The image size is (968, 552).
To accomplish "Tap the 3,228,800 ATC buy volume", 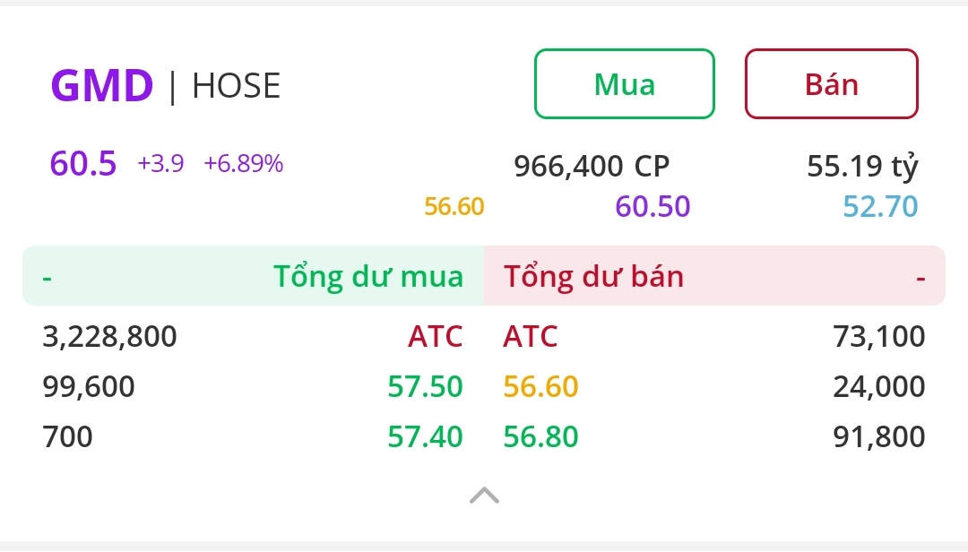I will click(x=110, y=337).
